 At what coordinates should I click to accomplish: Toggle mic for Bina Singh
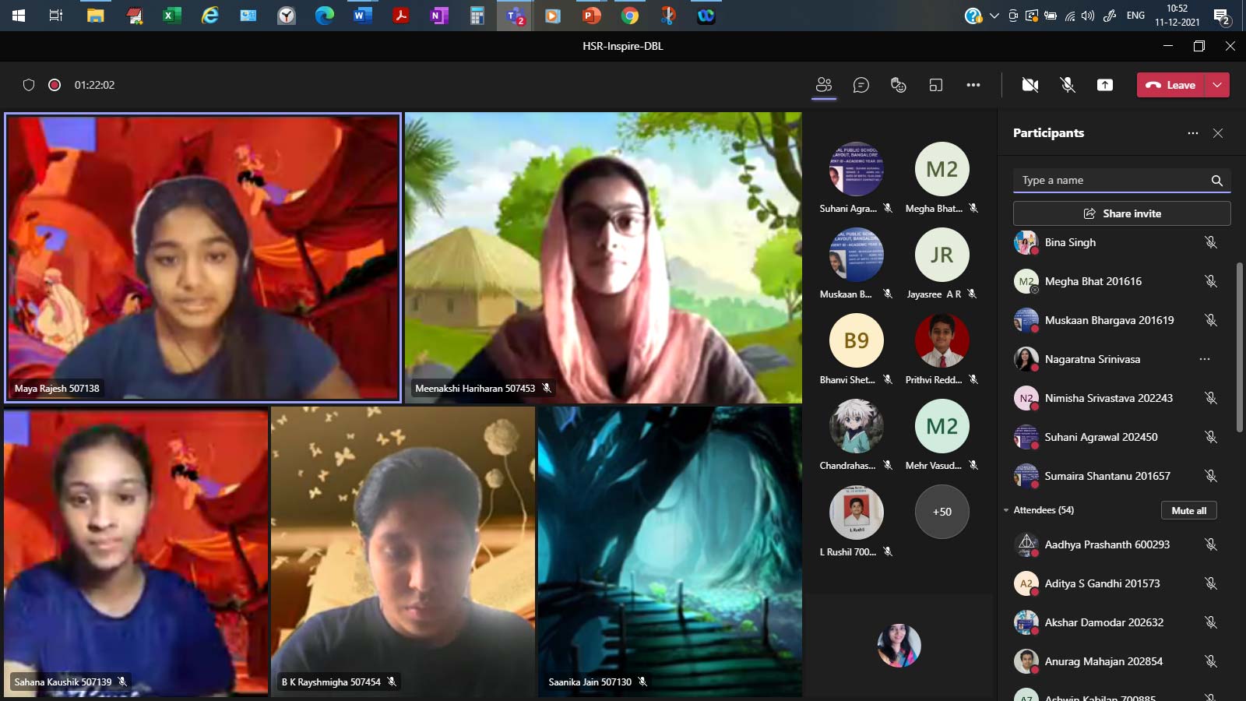pos(1211,242)
